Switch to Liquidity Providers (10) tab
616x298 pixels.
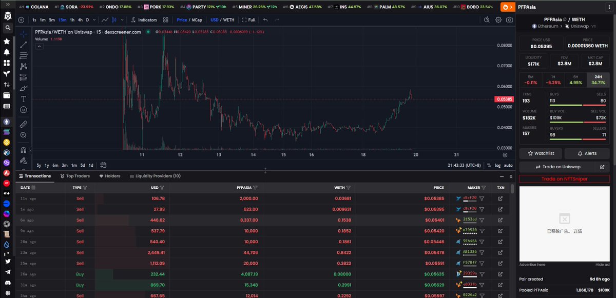155,176
